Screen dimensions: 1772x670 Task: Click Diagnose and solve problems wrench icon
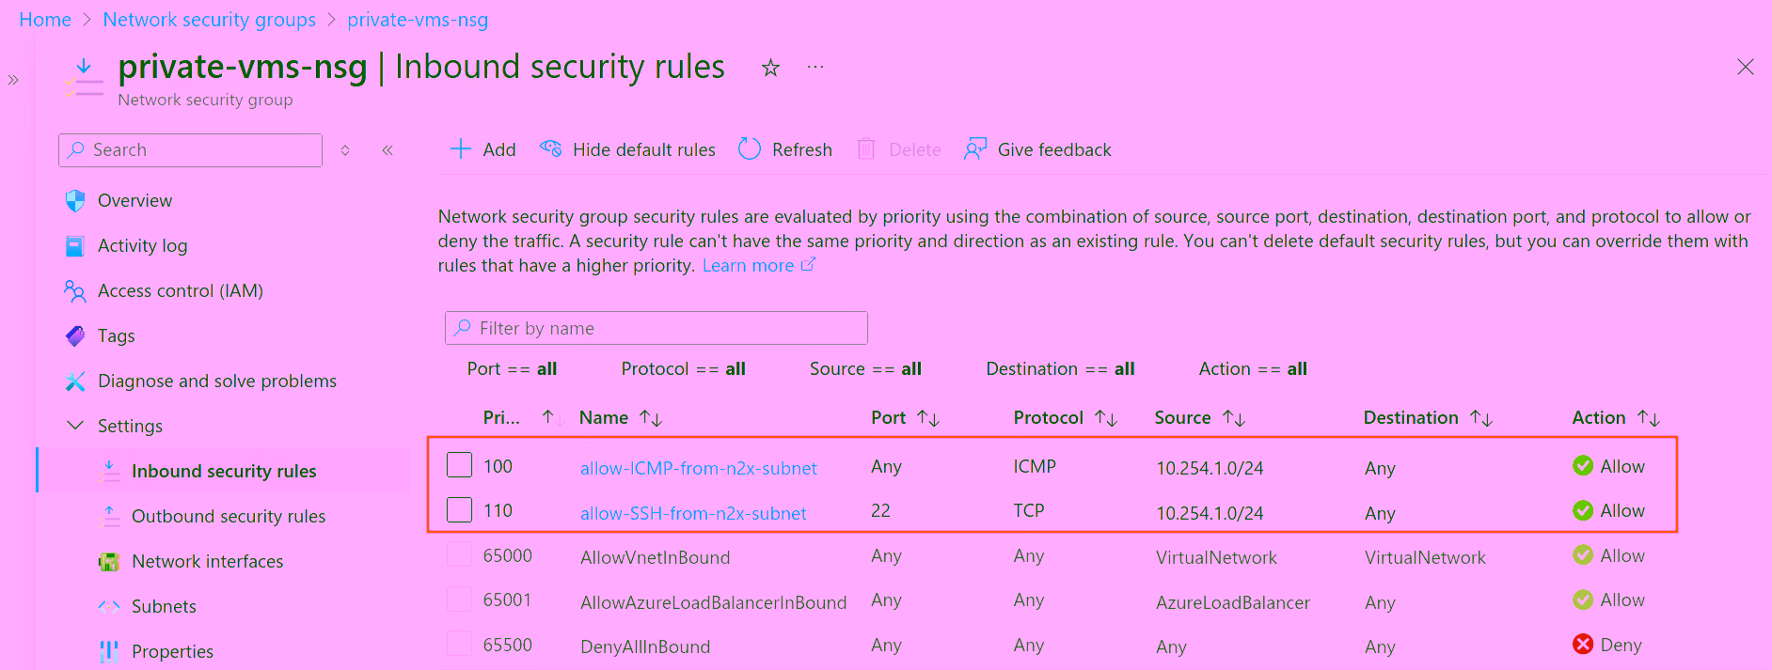75,382
